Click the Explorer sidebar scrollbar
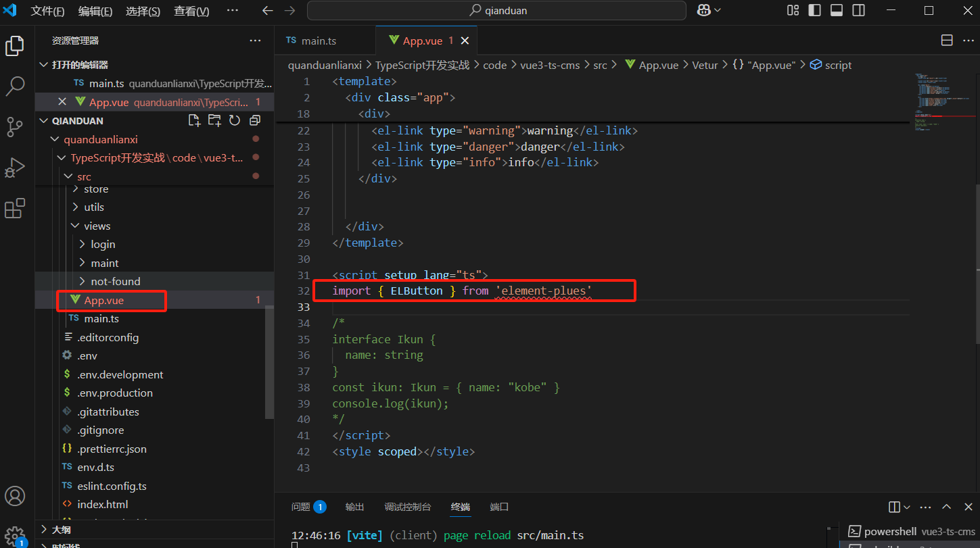 click(x=269, y=362)
